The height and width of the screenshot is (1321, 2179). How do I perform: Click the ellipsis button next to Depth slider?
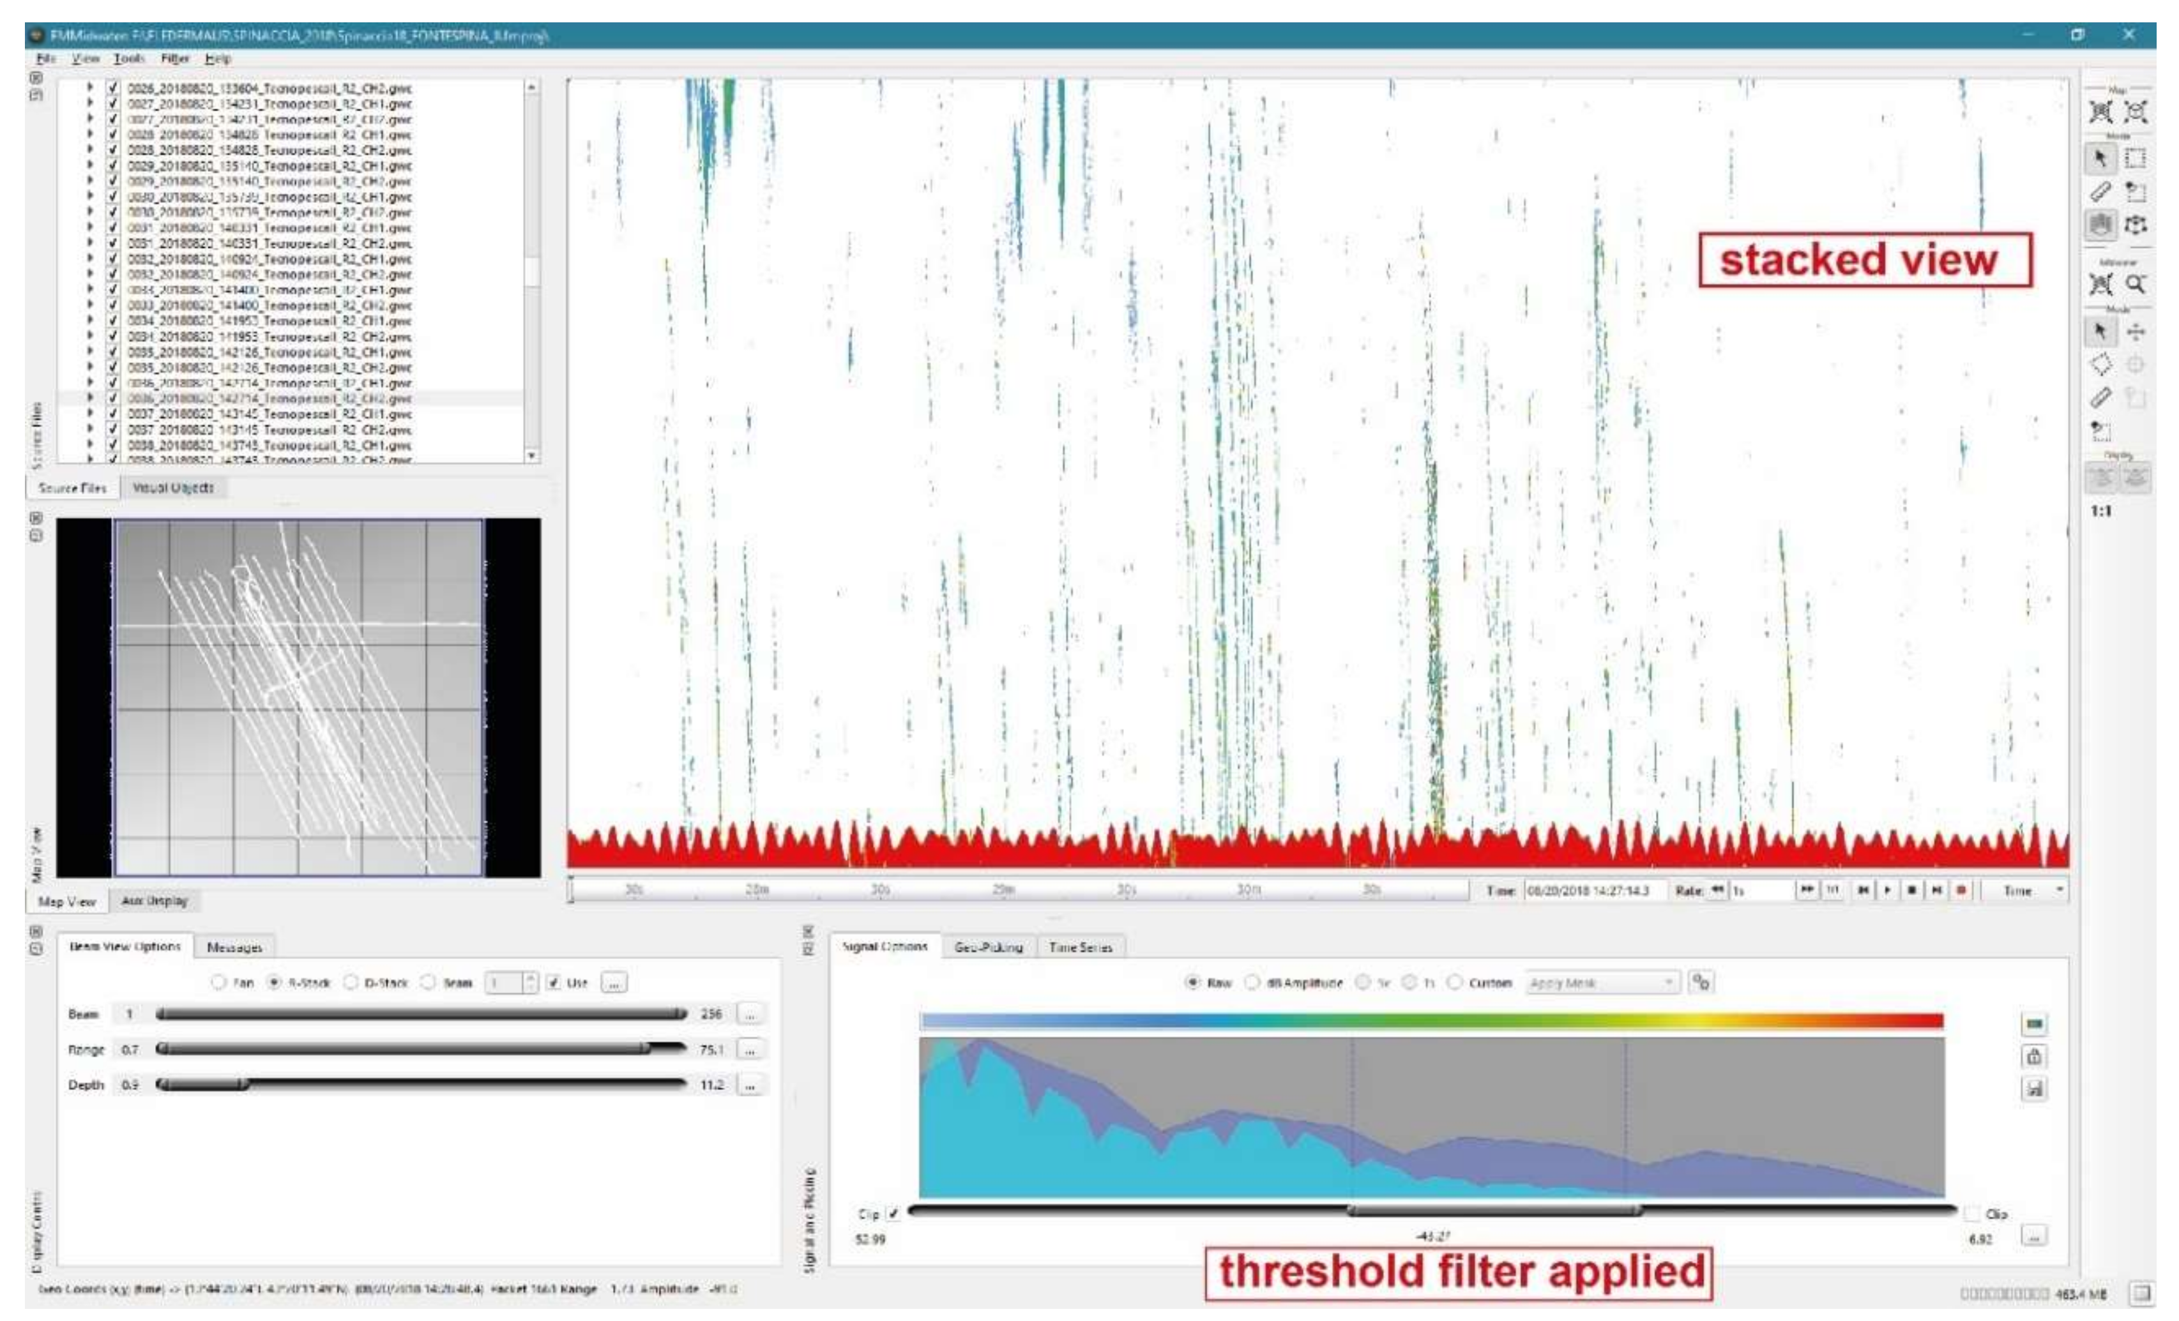749,1084
